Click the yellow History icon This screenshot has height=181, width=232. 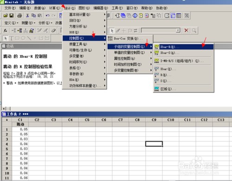click(x=141, y=15)
